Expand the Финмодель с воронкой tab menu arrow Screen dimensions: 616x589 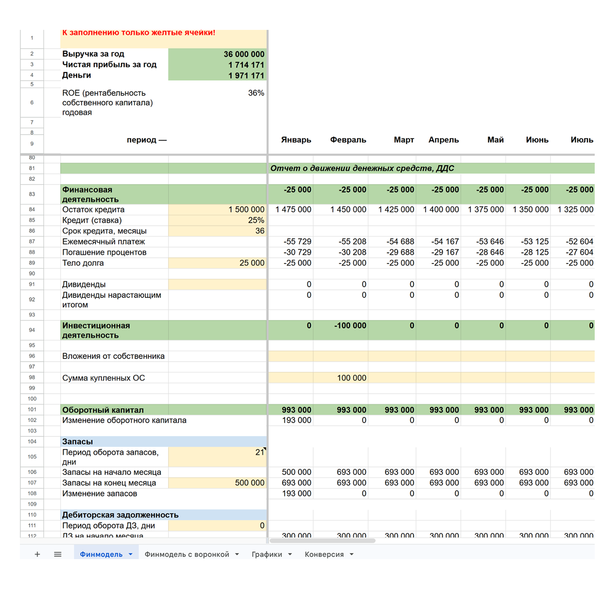pos(237,554)
